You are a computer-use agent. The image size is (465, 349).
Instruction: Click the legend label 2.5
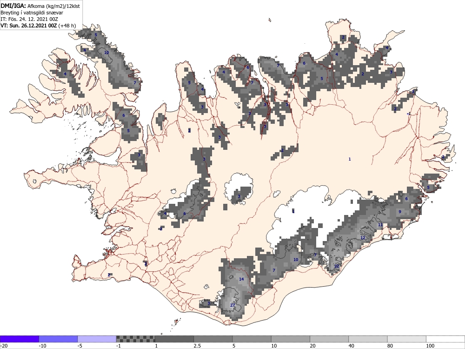[197, 346]
